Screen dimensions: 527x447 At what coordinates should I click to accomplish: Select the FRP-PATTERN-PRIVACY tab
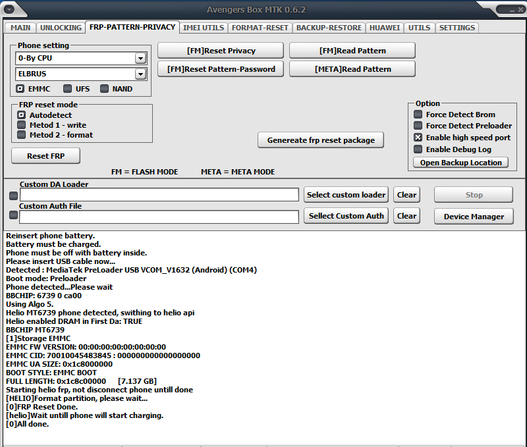click(x=132, y=27)
